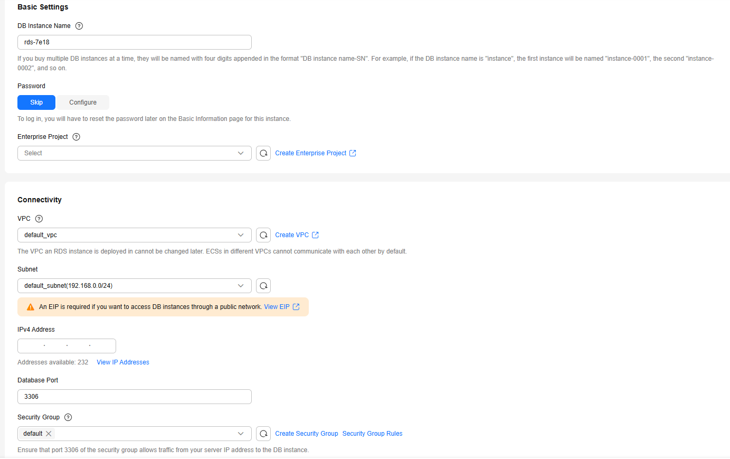The width and height of the screenshot is (730, 459).
Task: Expand the VPC default_vpc dropdown
Action: pyautogui.click(x=134, y=235)
